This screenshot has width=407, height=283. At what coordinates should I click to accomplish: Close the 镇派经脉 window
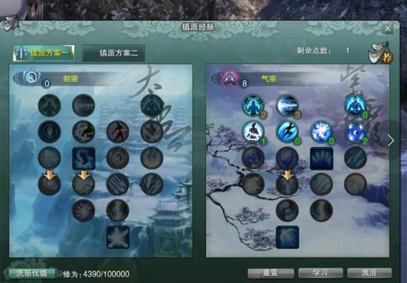pos(388,28)
